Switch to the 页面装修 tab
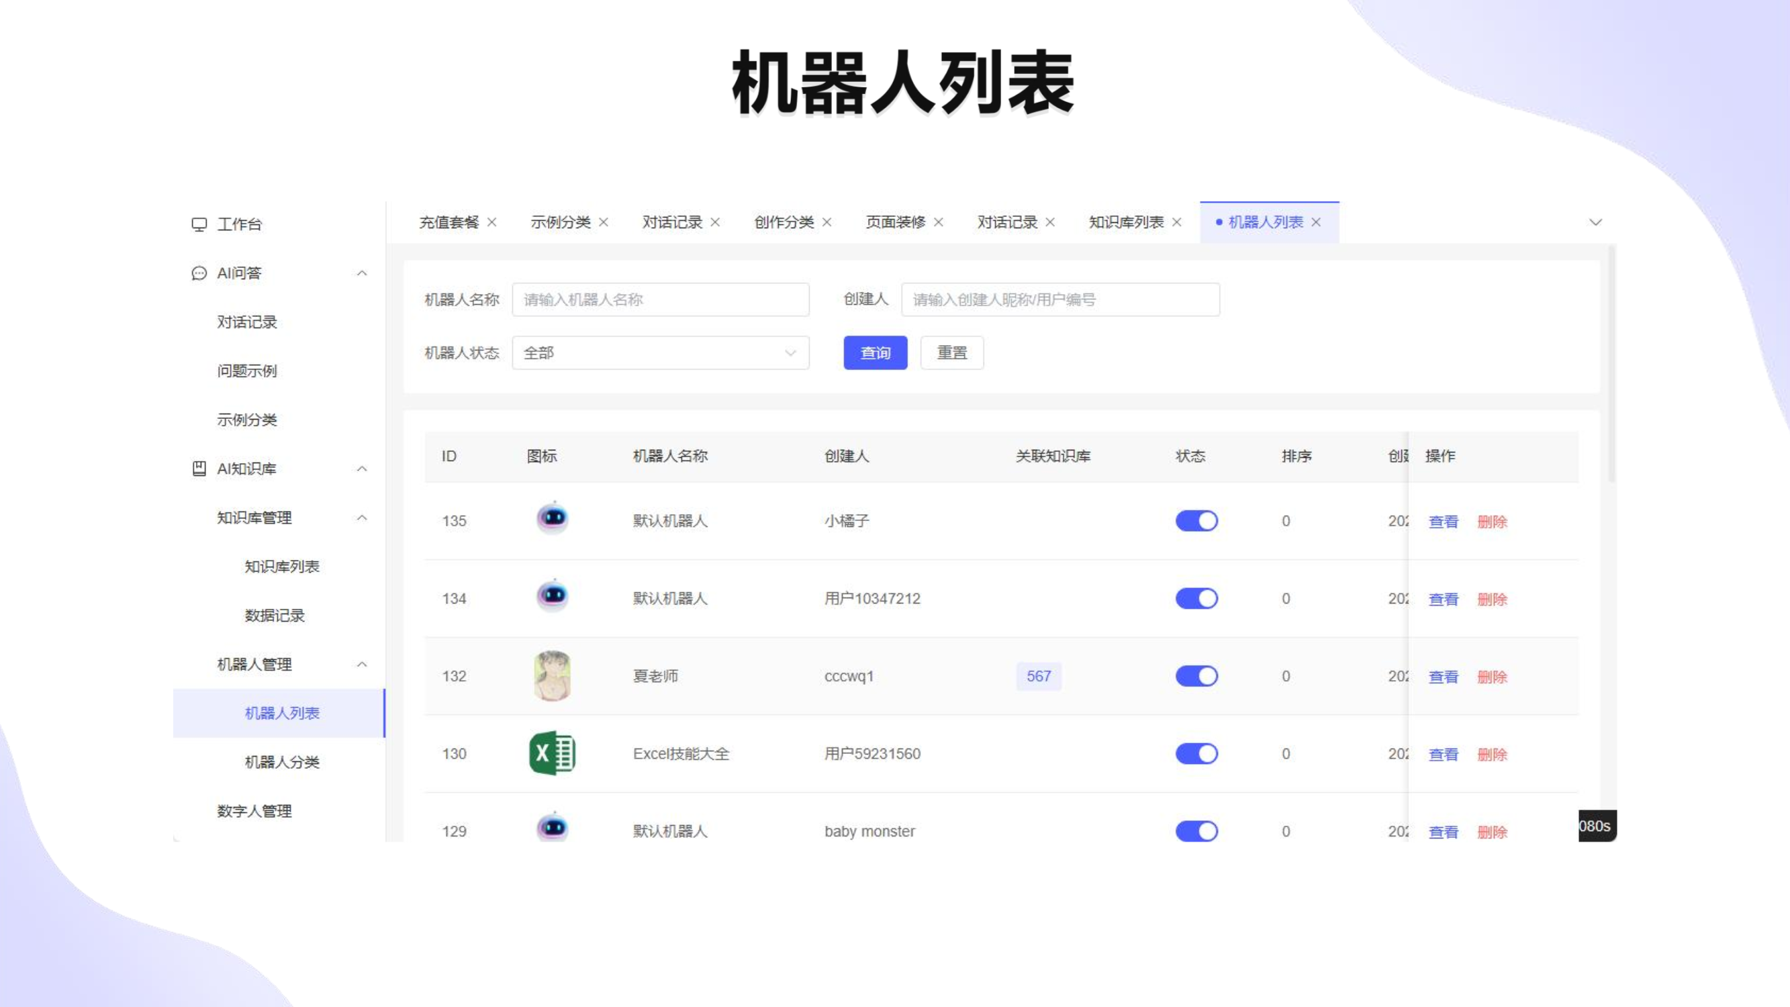1790x1007 pixels. pos(895,222)
